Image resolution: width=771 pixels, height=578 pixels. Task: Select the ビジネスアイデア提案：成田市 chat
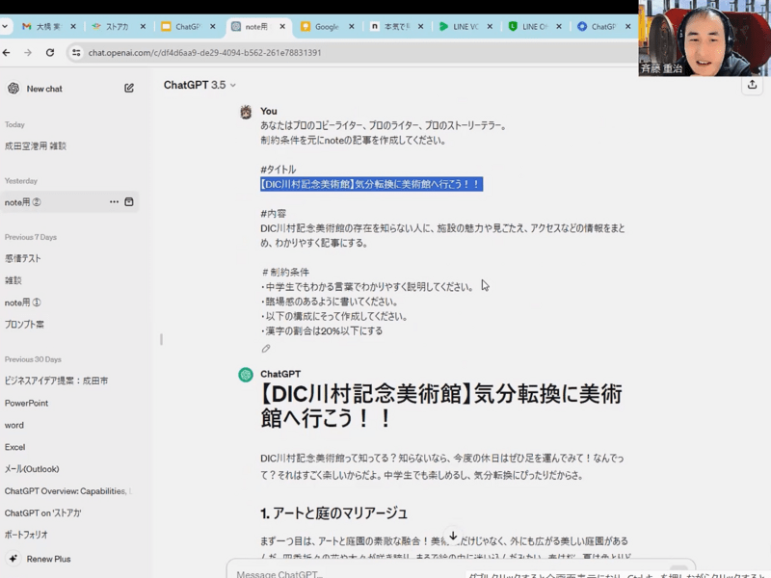(x=56, y=381)
